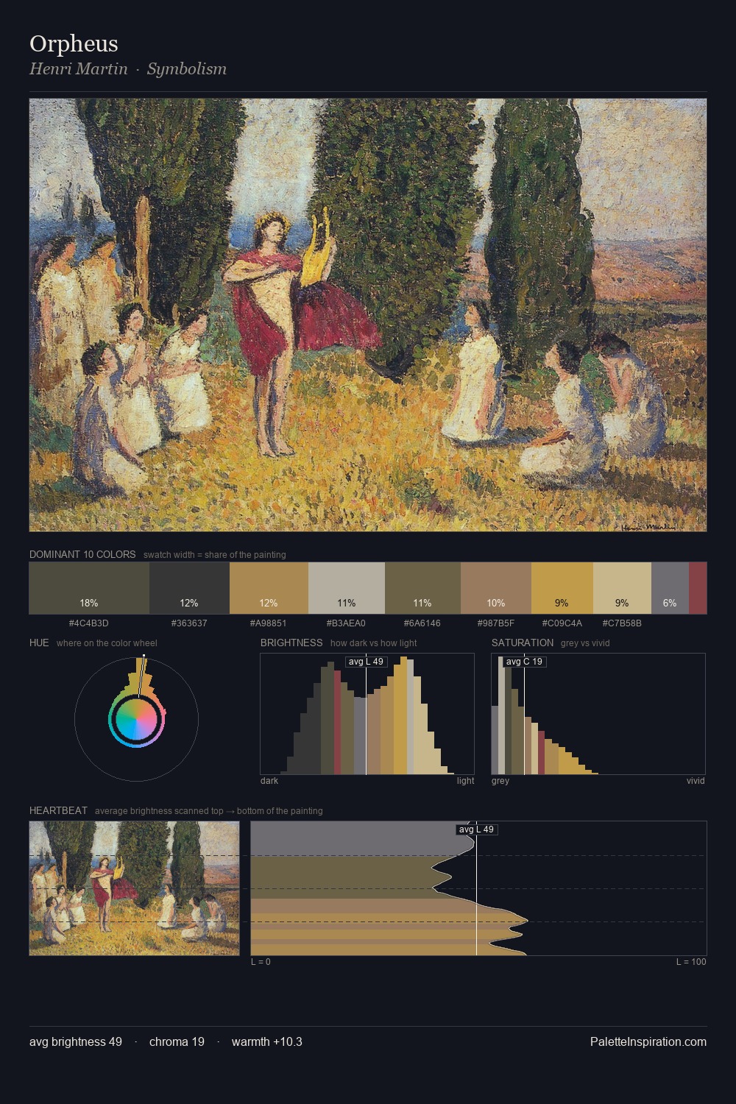Click the hex label #A98851

[269, 623]
